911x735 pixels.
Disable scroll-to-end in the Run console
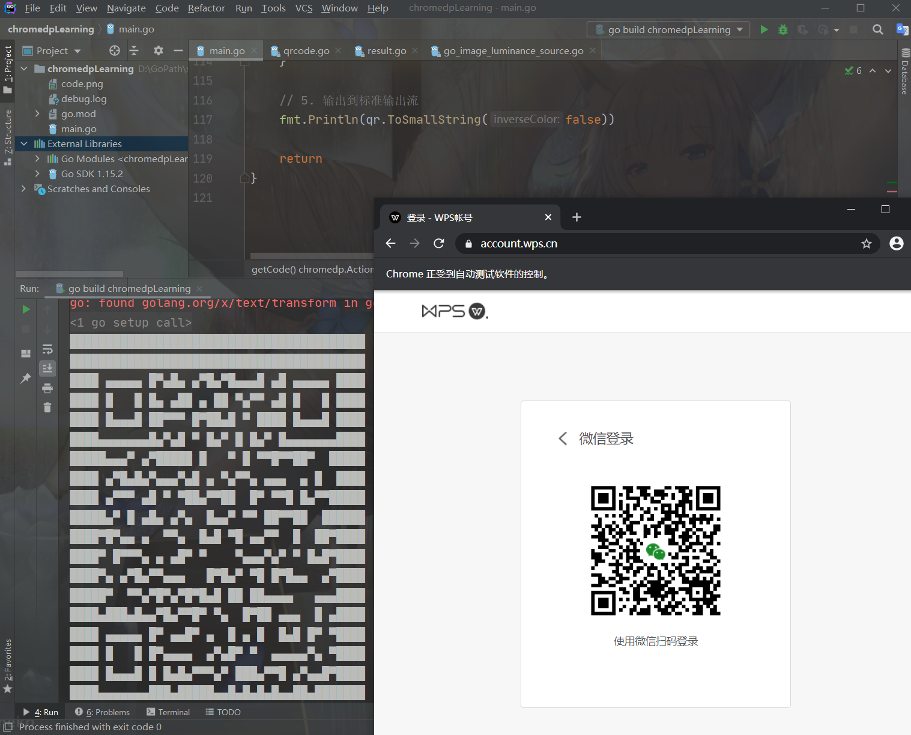click(47, 368)
